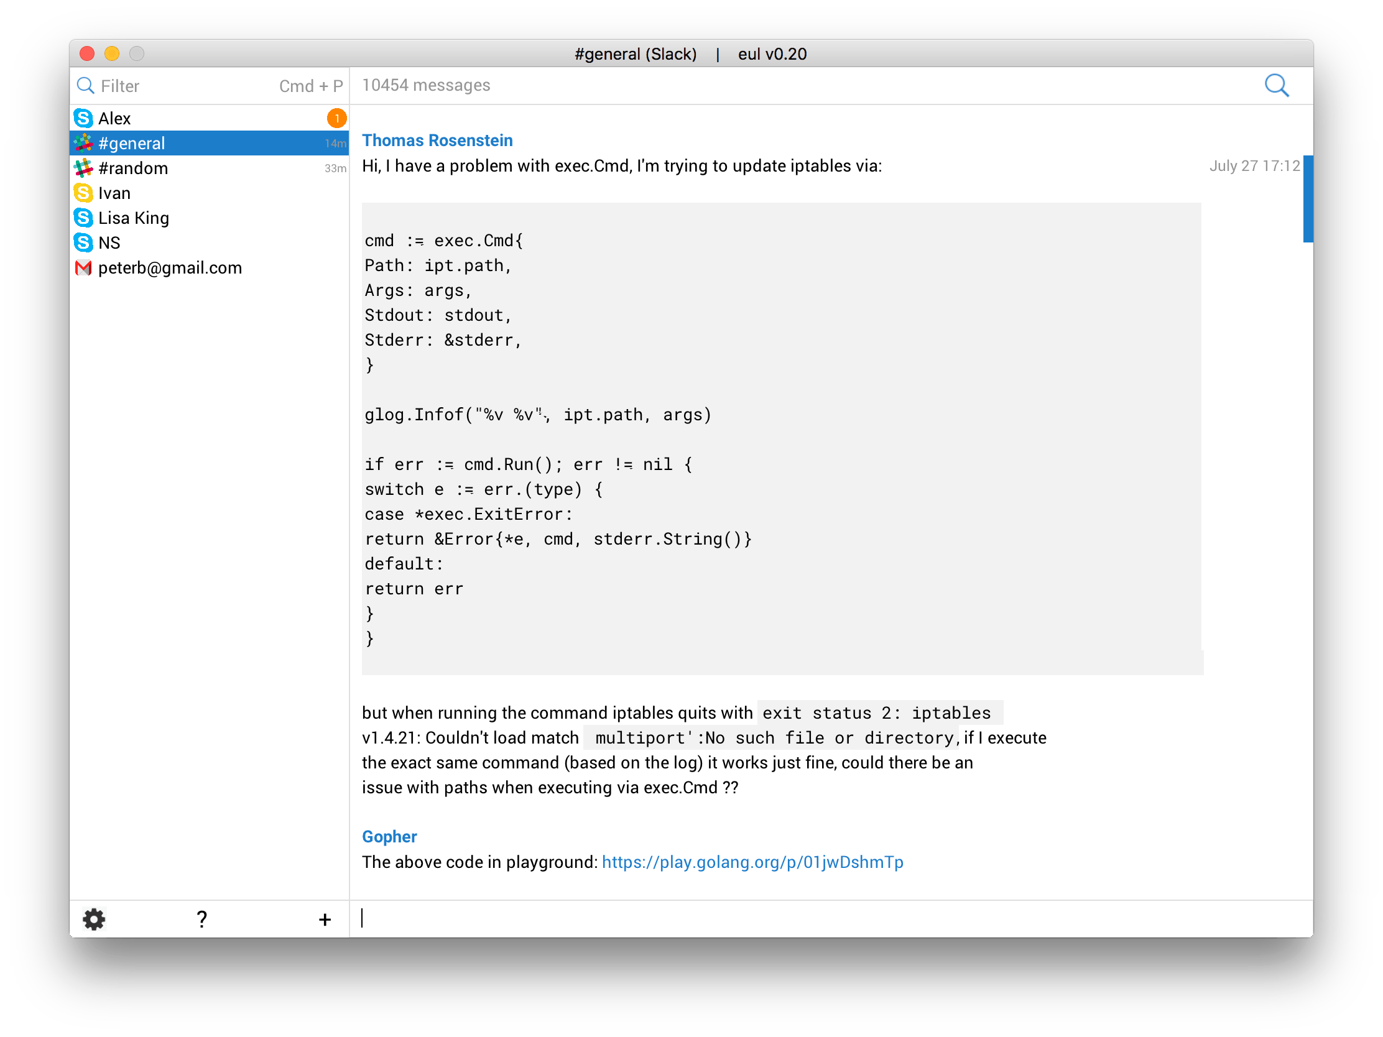Click the message compose box
The width and height of the screenshot is (1383, 1037).
pyautogui.click(x=830, y=919)
